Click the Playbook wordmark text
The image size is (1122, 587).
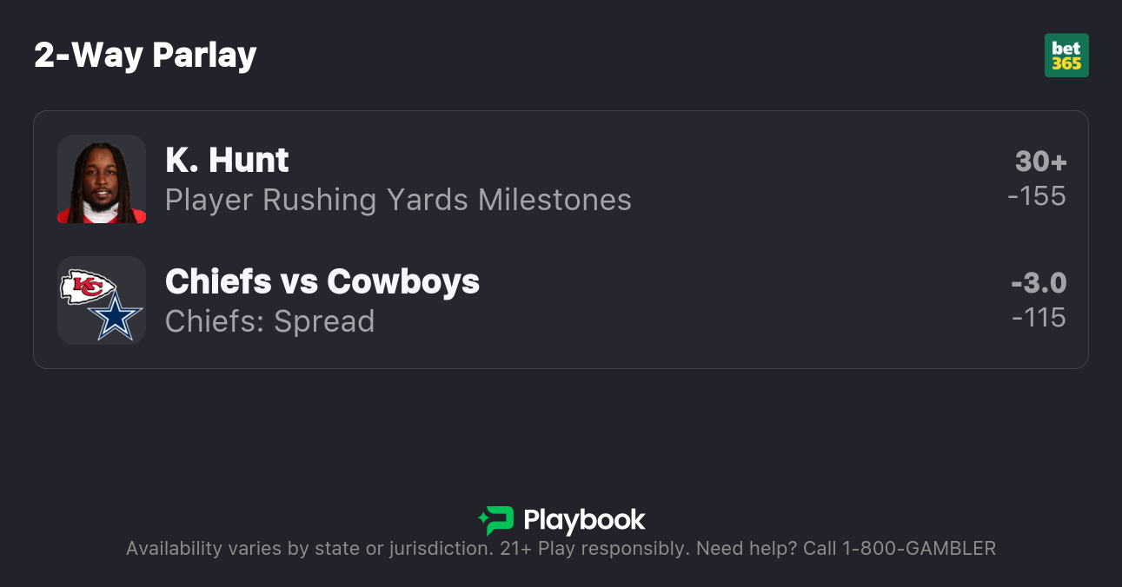pos(584,520)
